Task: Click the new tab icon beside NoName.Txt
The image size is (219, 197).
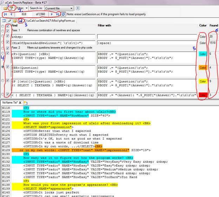Action: pos(26,103)
